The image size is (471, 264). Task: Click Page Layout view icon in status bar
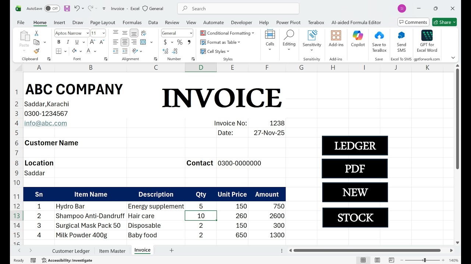click(x=377, y=260)
